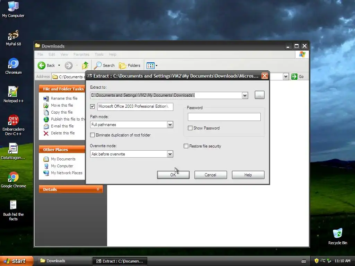Open the Help menu in Downloads window
The width and height of the screenshot is (355, 266).
pyautogui.click(x=112, y=54)
